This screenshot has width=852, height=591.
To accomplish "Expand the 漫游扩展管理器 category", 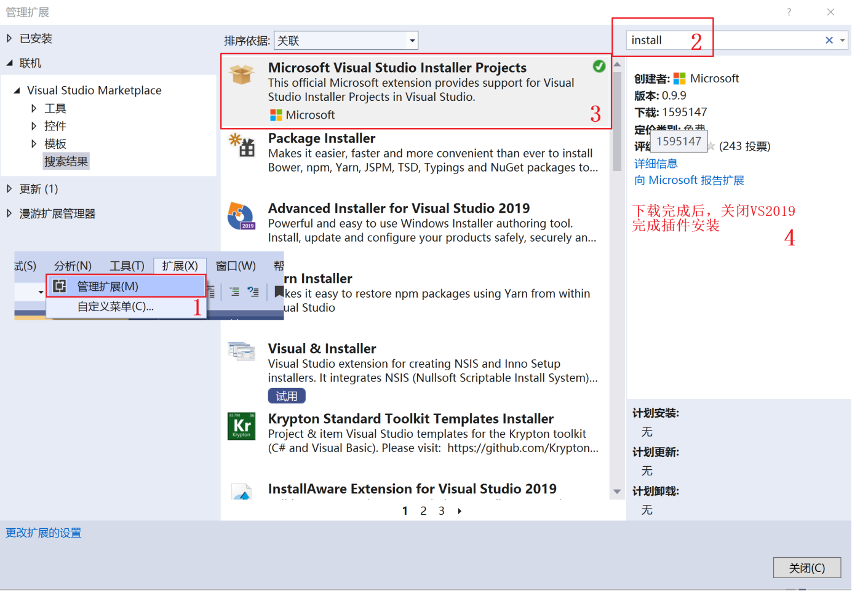I will [x=9, y=213].
